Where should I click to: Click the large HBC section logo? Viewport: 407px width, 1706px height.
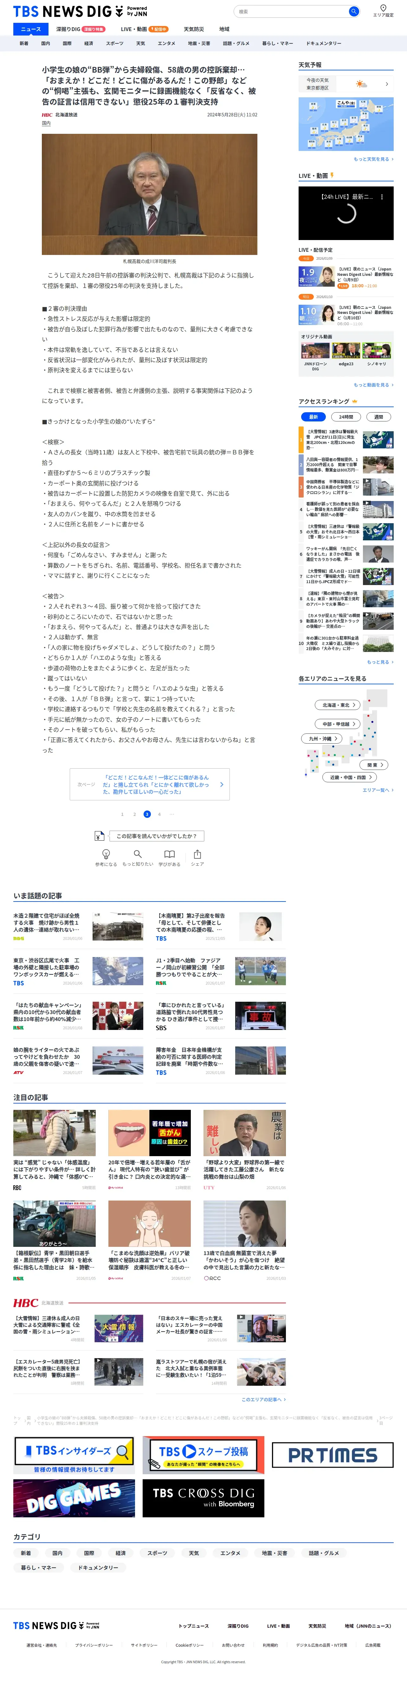click(26, 1303)
